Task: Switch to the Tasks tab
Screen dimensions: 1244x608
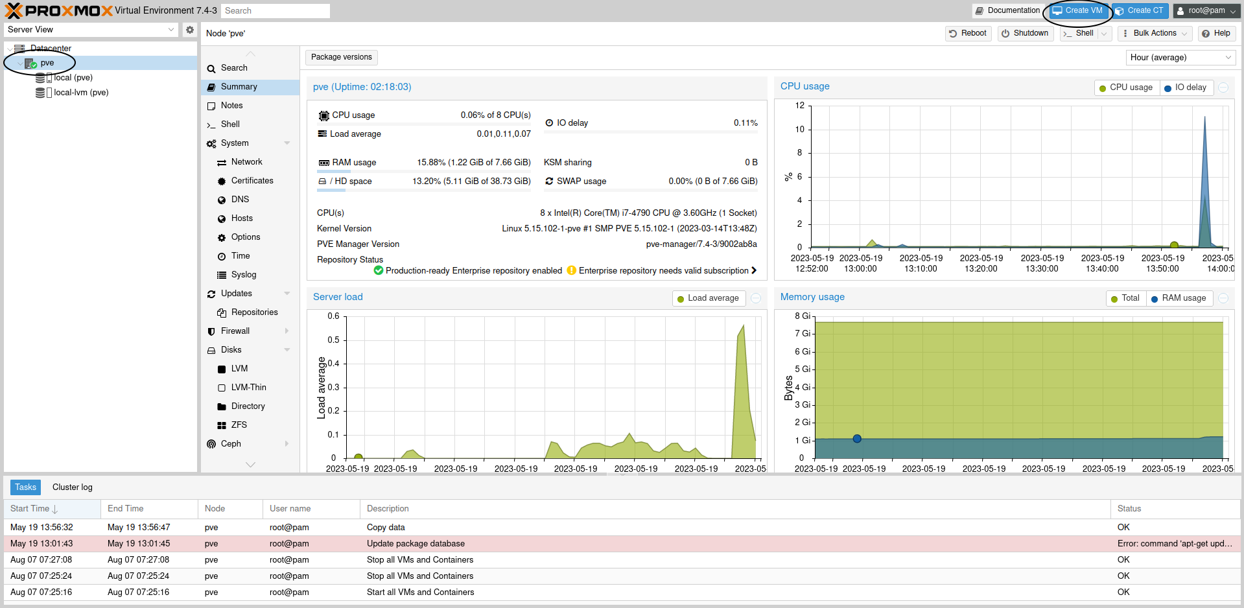Action: tap(25, 487)
